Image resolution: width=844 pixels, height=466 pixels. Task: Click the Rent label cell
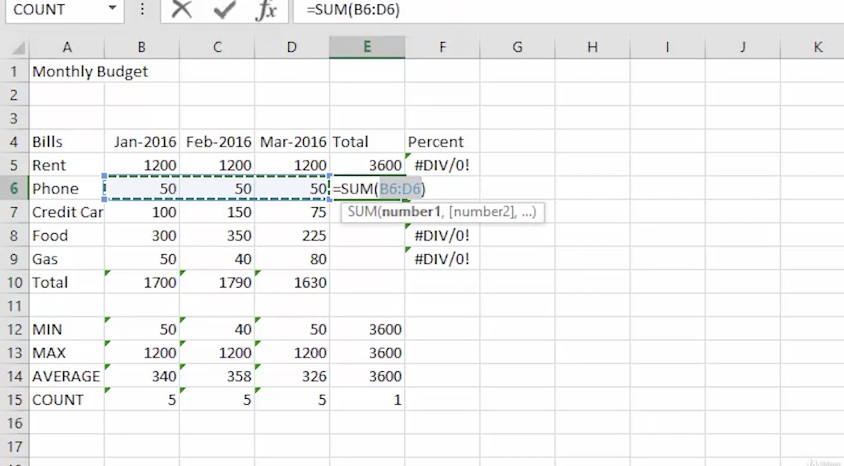pyautogui.click(x=67, y=165)
